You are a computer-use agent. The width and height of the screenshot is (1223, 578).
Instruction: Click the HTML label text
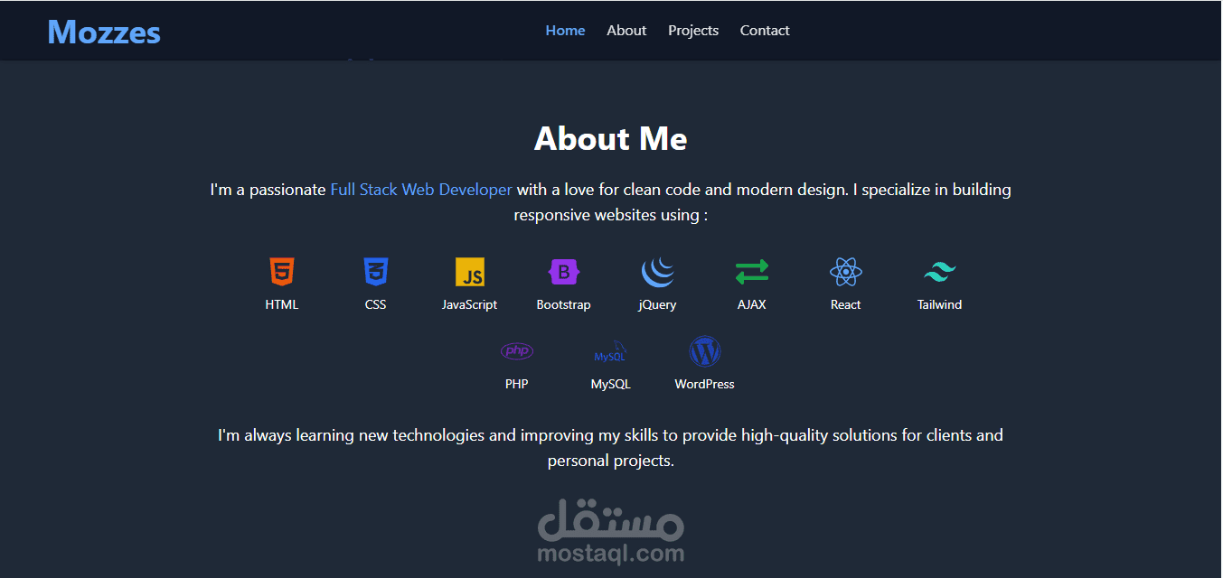tap(282, 304)
